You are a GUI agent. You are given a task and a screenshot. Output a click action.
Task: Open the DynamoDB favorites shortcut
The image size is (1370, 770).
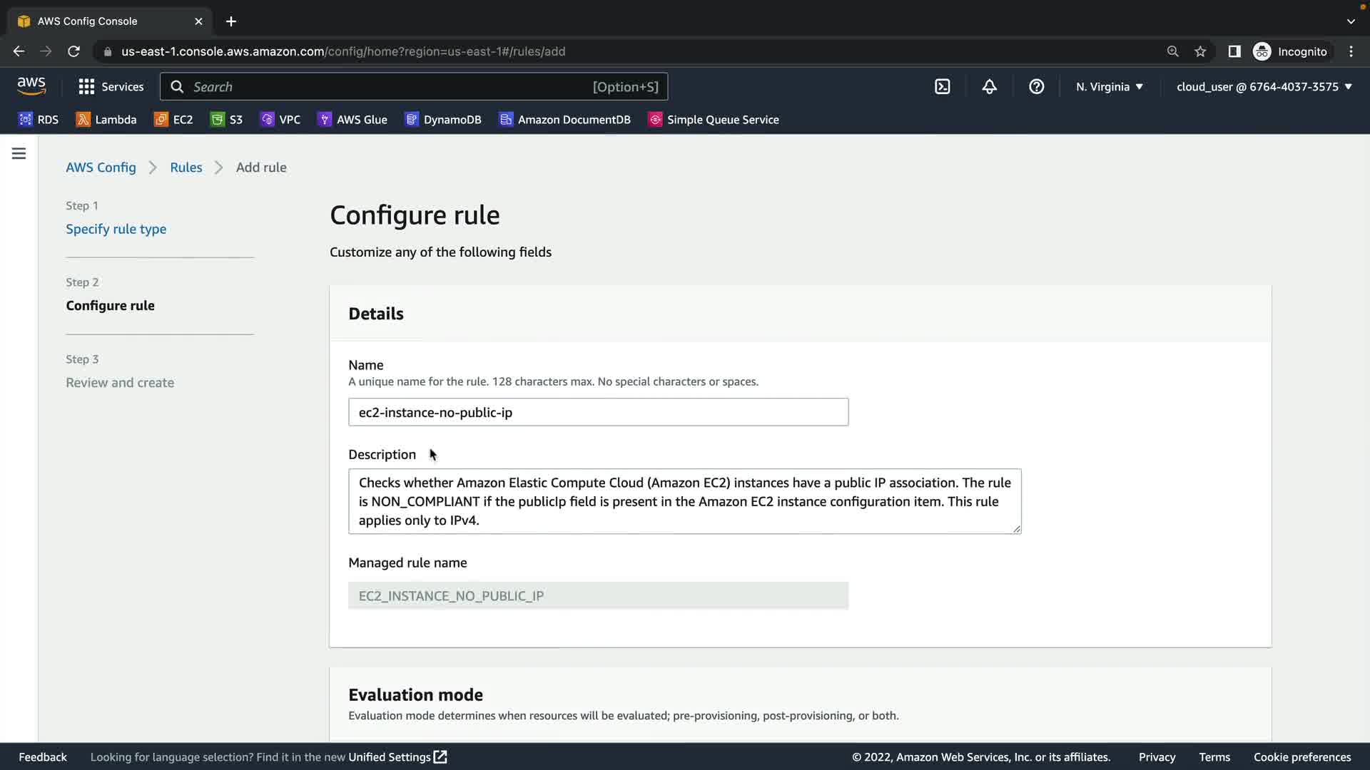tap(443, 120)
